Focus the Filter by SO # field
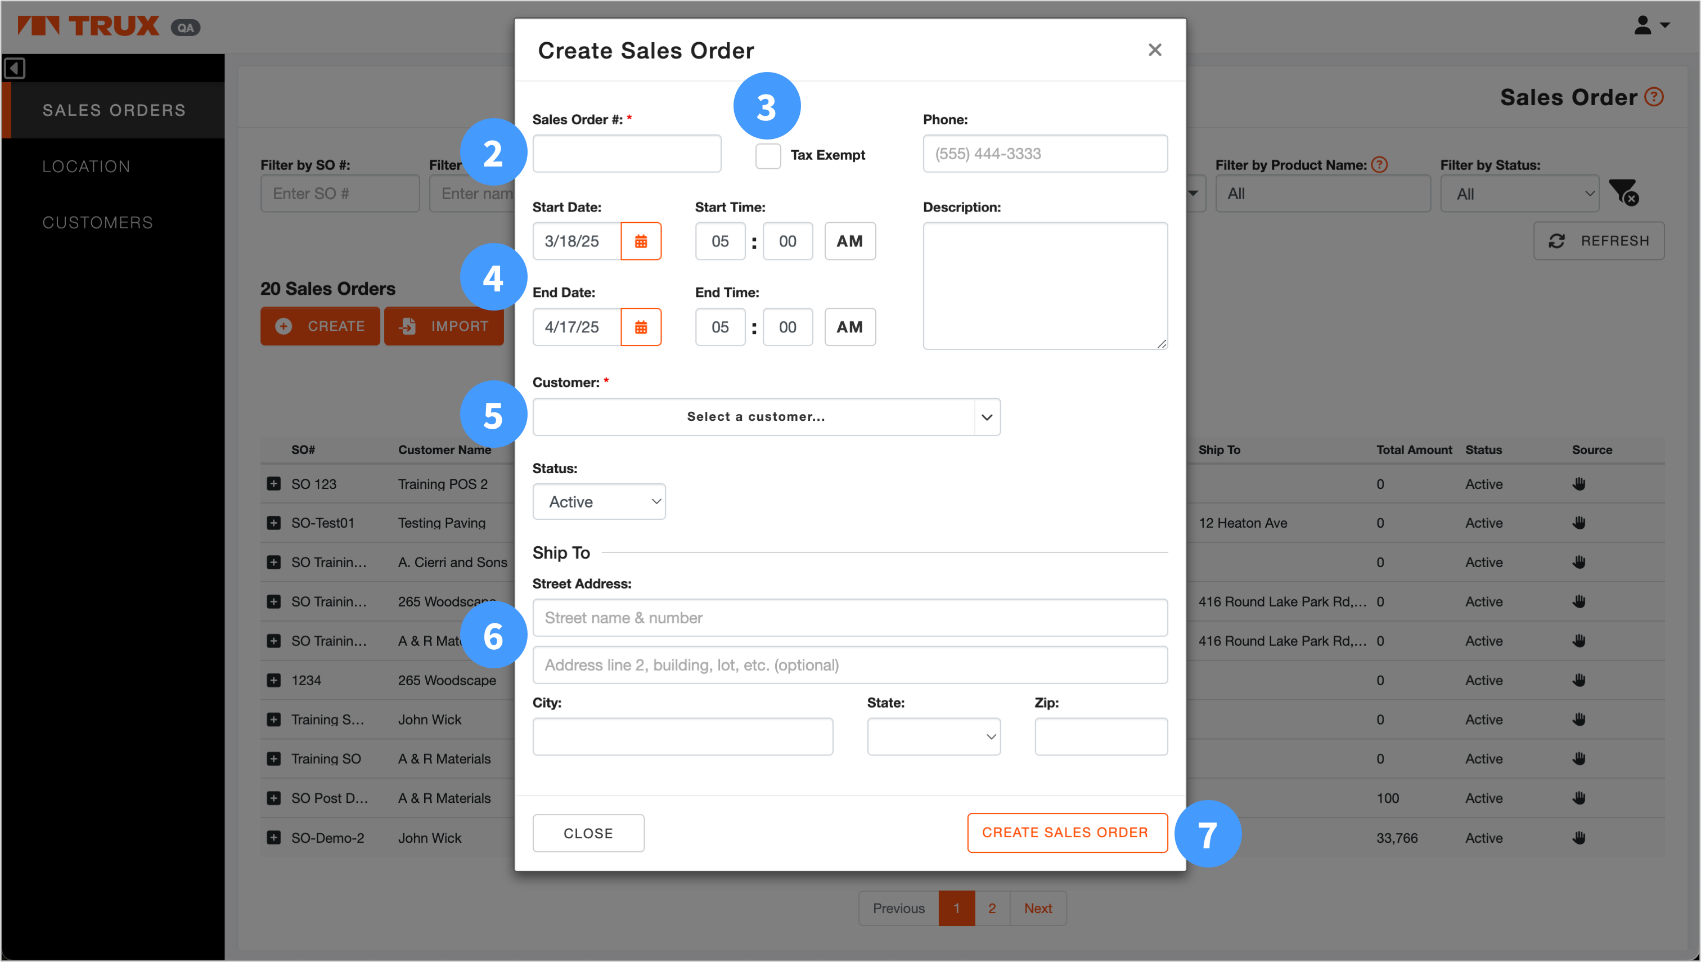Screen dimensions: 1701x962 340,194
